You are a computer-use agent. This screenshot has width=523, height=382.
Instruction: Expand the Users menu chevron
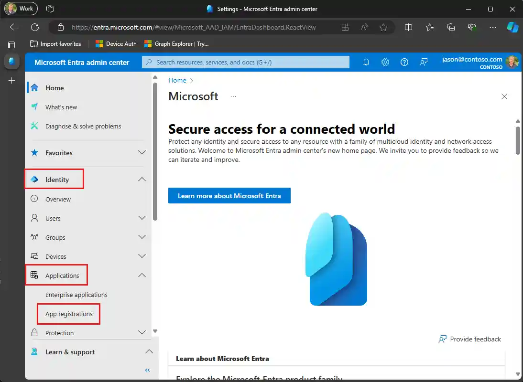pyautogui.click(x=142, y=218)
